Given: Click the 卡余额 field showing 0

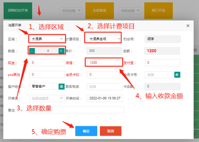Looking at the screenshot, I should (162, 87).
